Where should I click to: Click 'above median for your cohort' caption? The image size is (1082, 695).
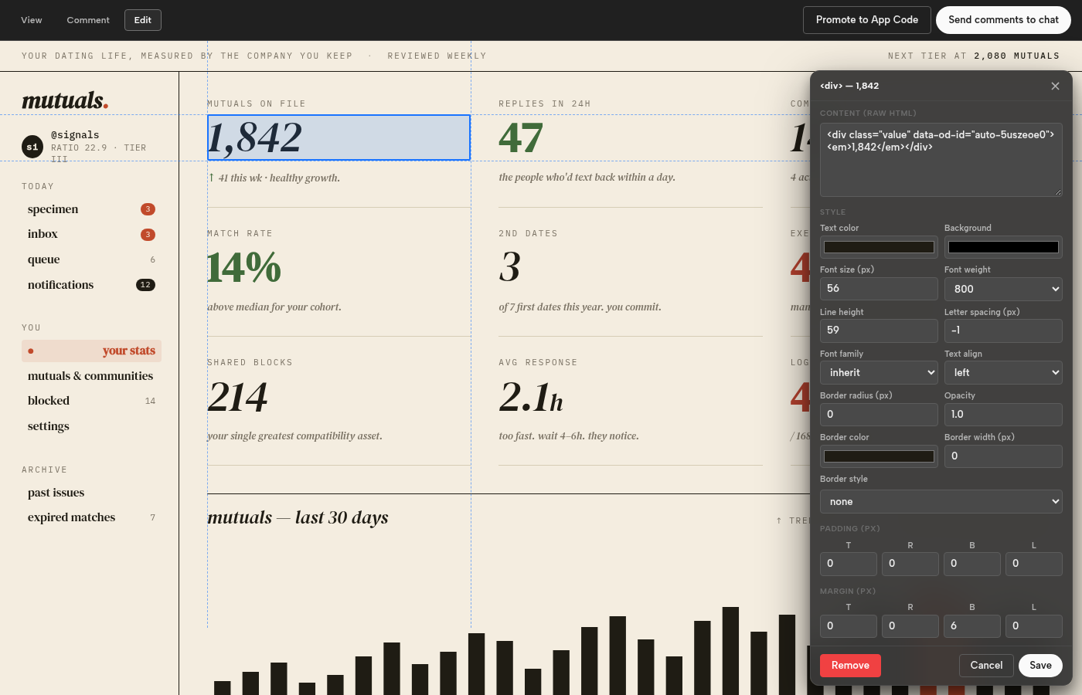click(274, 307)
